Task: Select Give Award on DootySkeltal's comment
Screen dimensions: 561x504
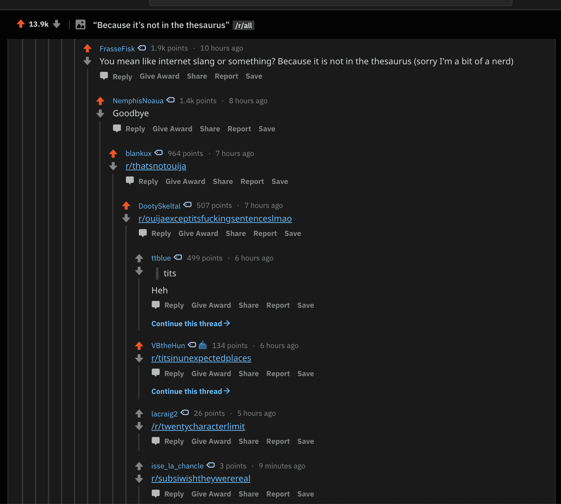Action: (x=198, y=234)
